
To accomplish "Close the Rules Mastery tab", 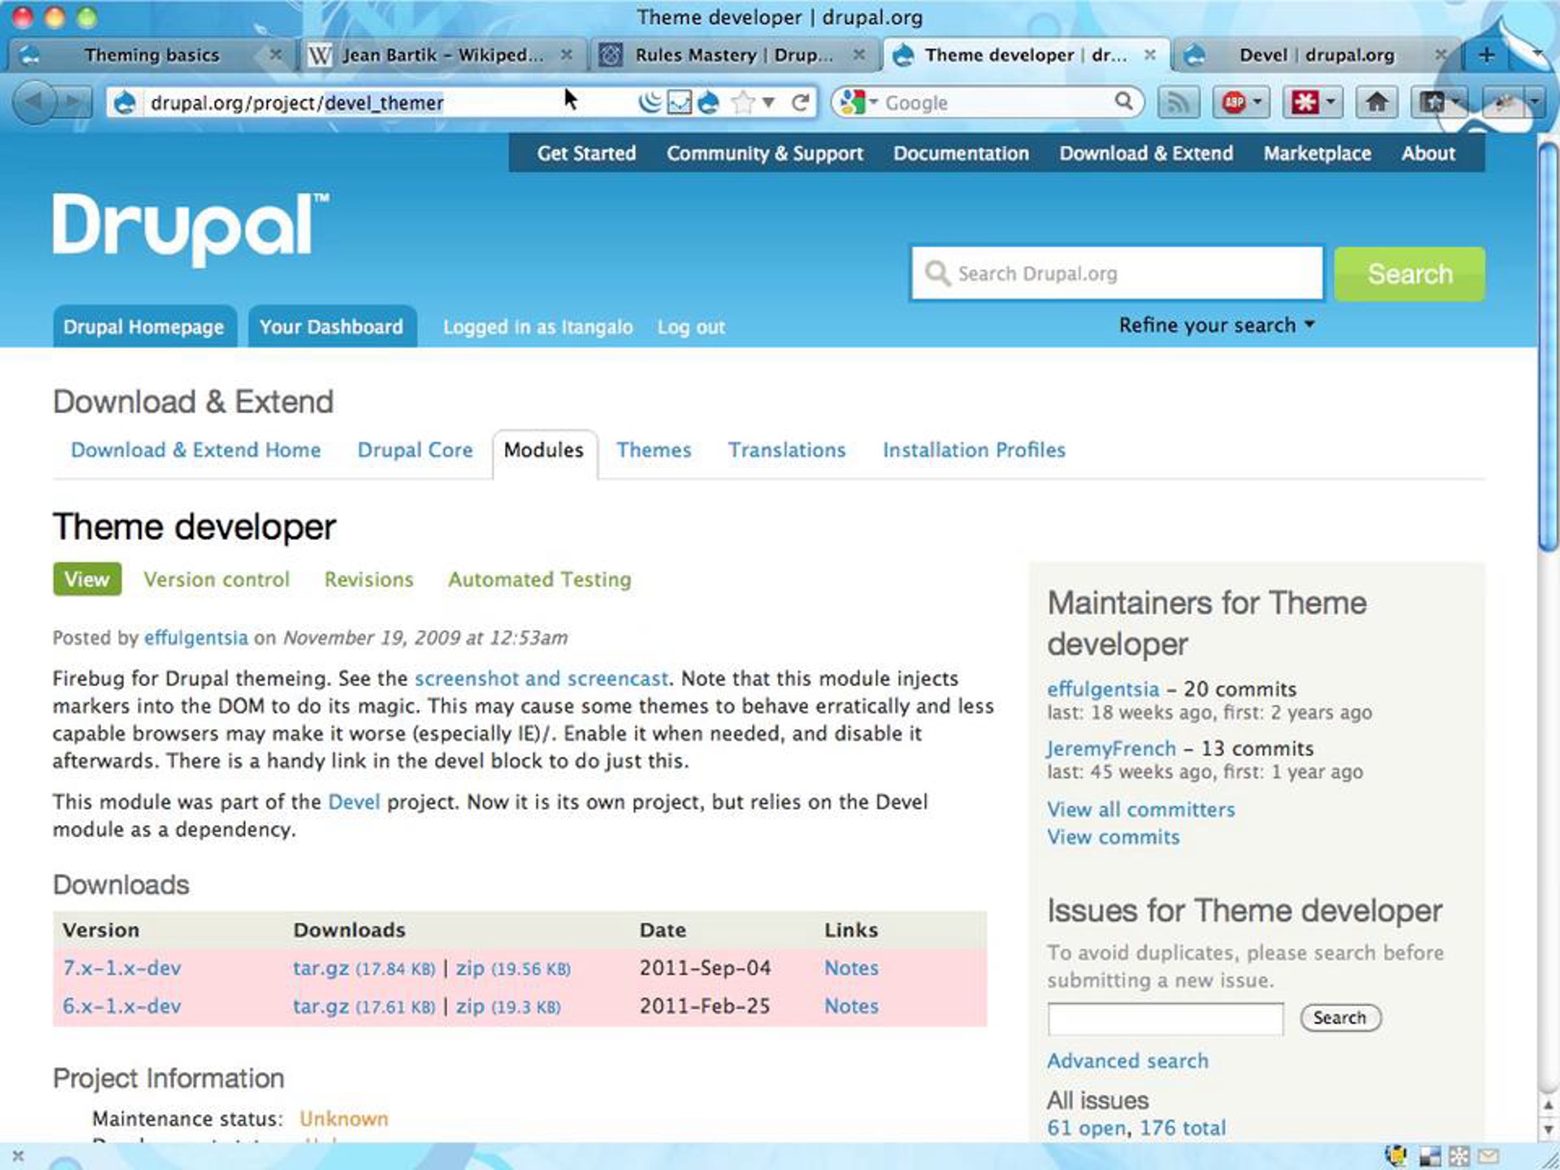I will (x=859, y=55).
